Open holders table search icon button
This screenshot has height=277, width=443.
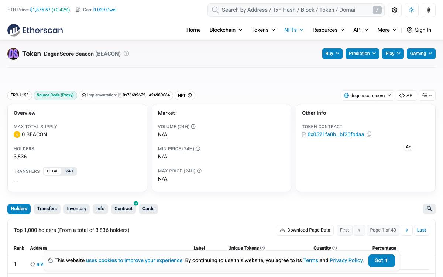(x=429, y=209)
